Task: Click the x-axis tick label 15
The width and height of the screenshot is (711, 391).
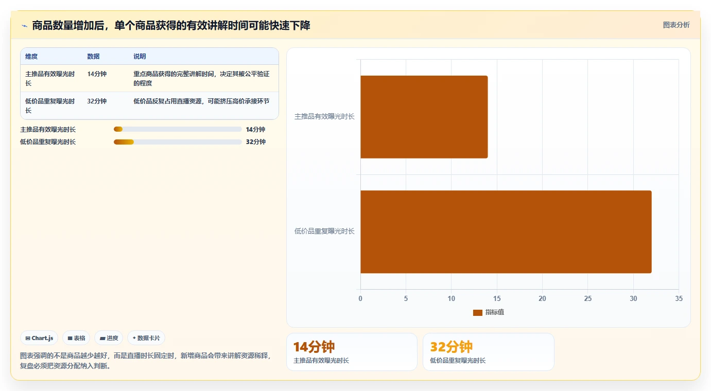Action: (497, 299)
